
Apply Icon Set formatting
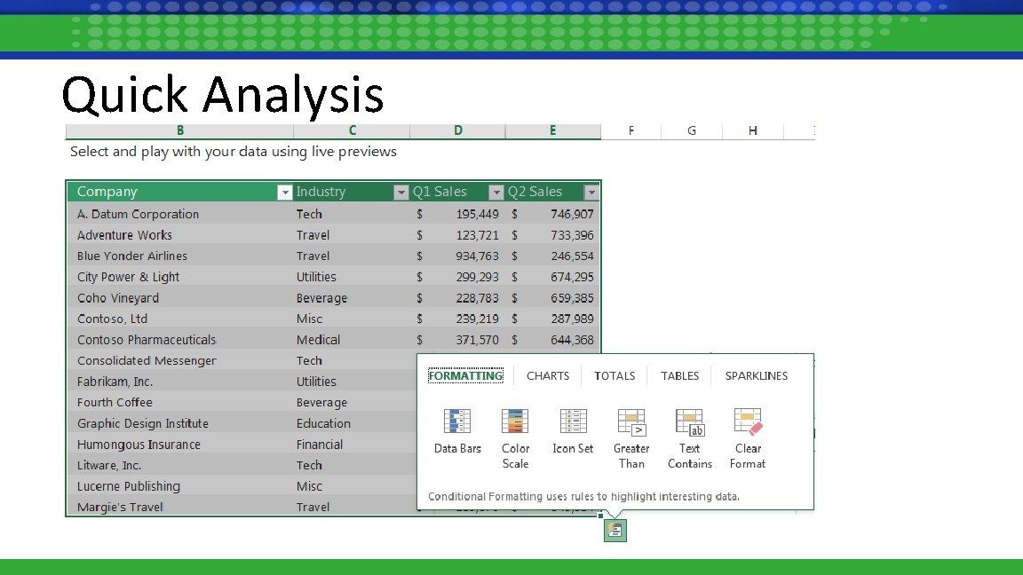pyautogui.click(x=573, y=431)
